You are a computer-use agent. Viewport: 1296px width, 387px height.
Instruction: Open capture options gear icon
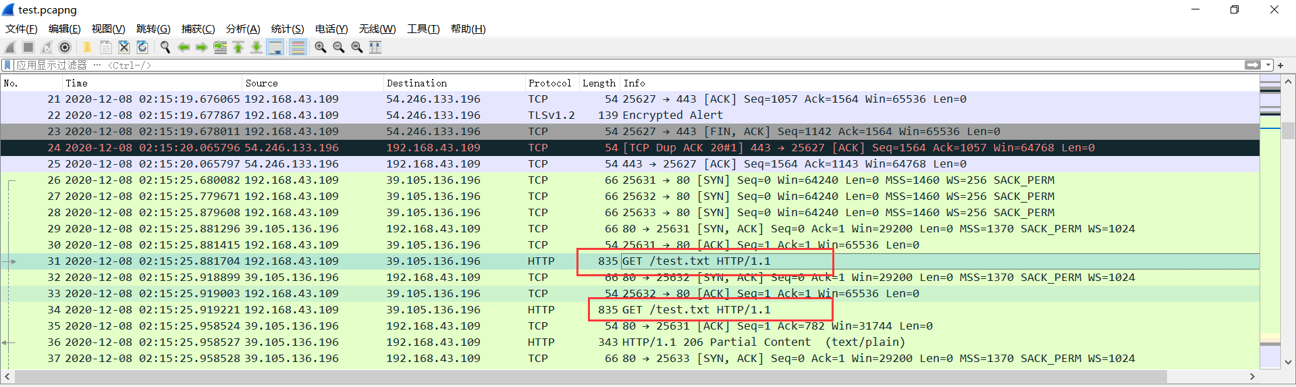coord(65,47)
